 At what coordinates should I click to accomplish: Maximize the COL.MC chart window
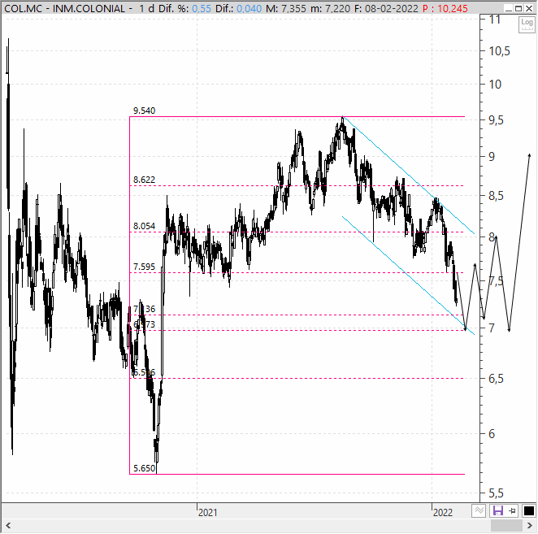[x=518, y=8]
